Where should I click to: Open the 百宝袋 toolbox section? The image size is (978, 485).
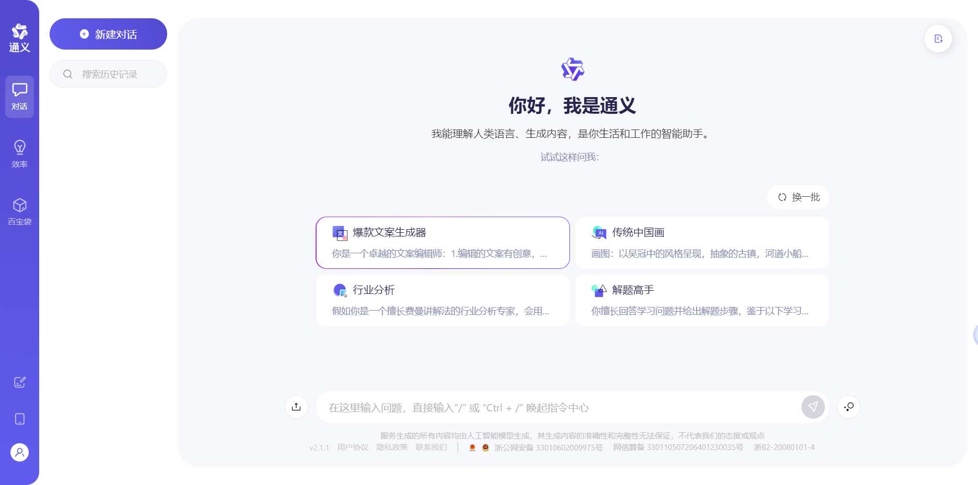pyautogui.click(x=19, y=211)
